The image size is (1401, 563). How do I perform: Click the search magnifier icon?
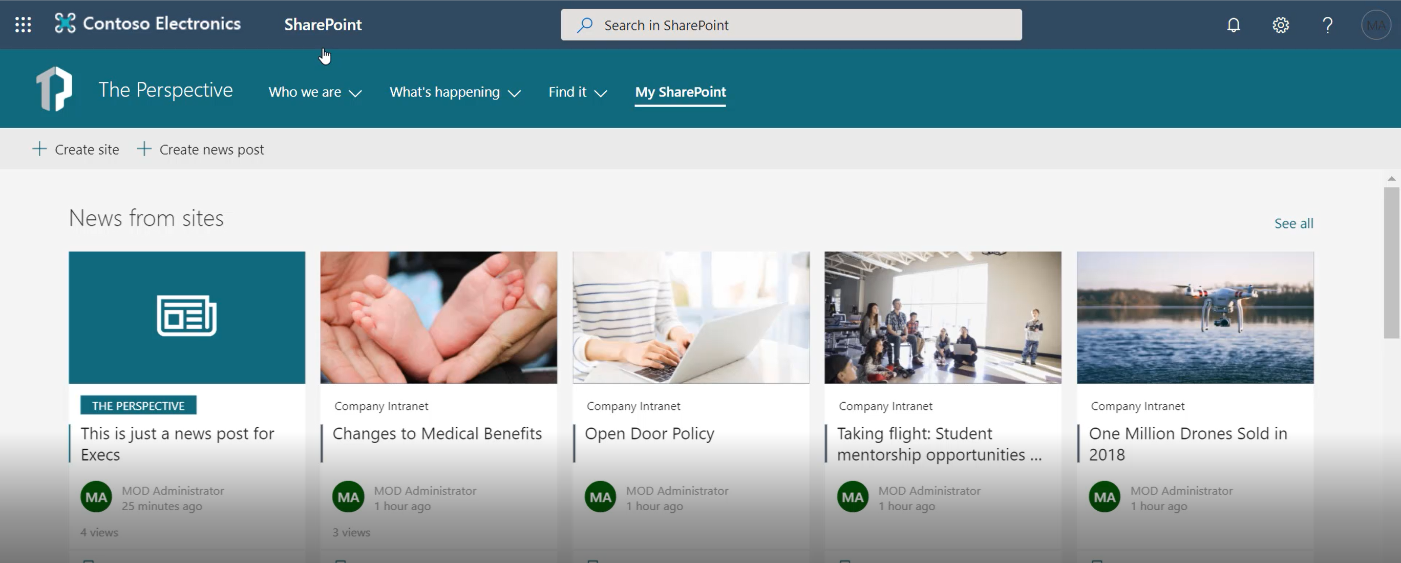[585, 25]
